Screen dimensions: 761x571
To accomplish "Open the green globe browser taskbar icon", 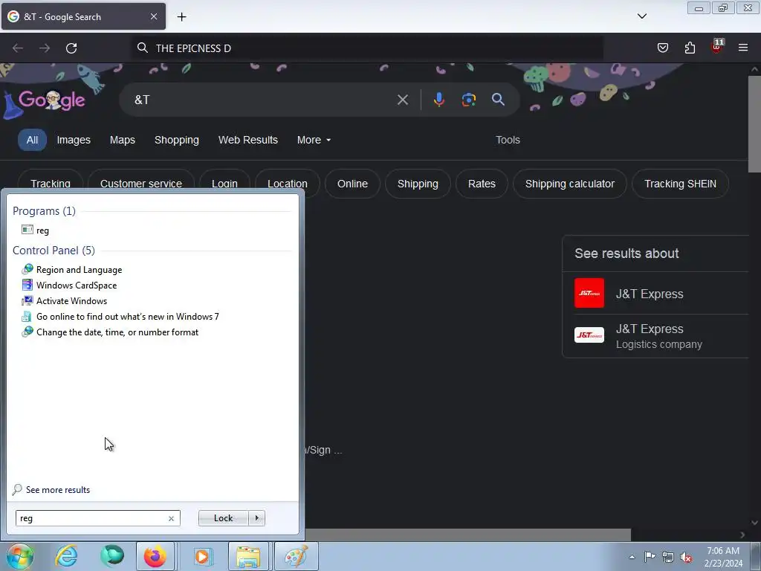I will click(111, 556).
